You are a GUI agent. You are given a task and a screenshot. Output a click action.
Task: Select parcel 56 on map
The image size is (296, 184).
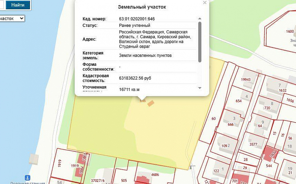[290, 138]
